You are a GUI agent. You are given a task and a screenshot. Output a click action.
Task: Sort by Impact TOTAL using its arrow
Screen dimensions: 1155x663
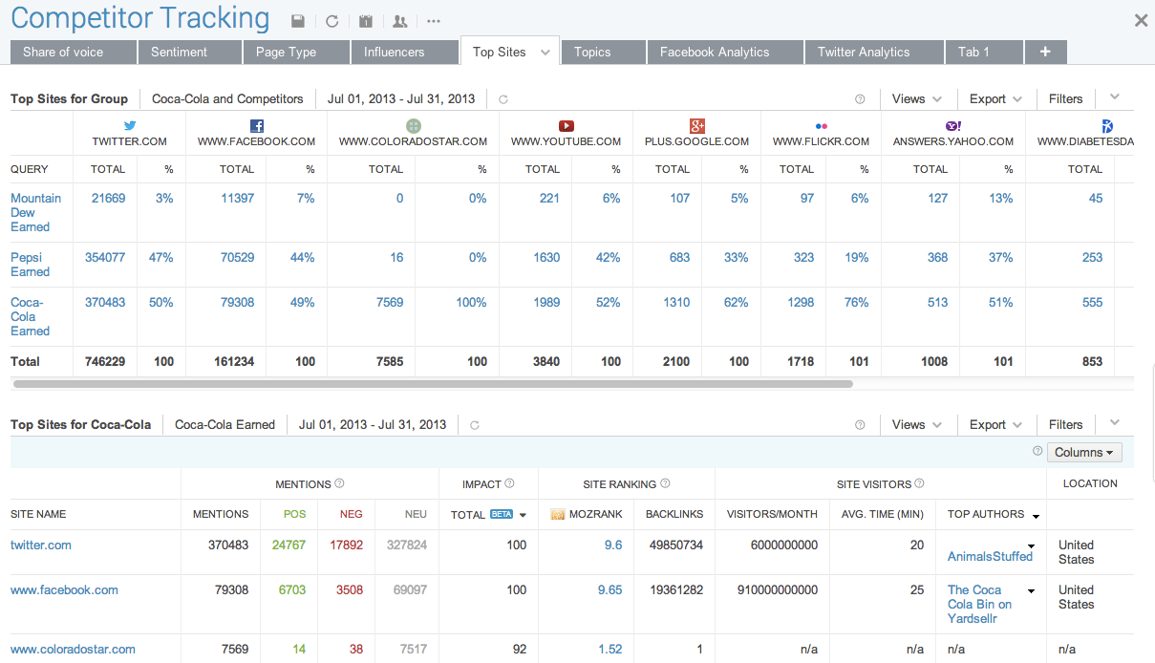(x=523, y=515)
